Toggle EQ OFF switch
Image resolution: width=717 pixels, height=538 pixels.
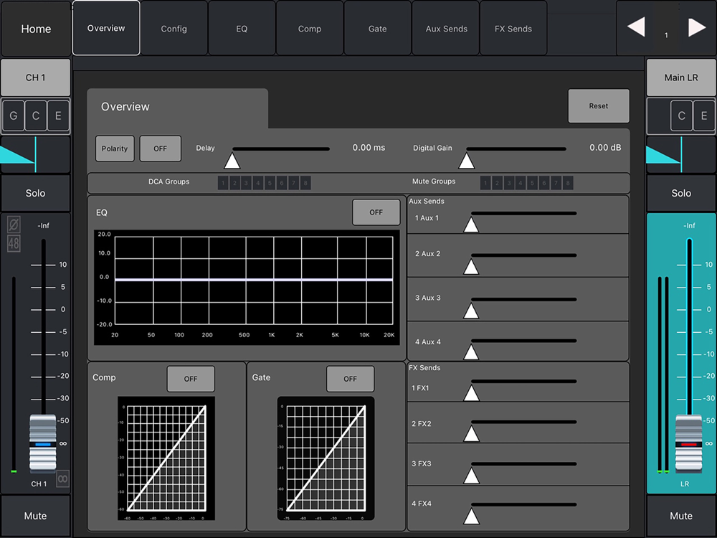(376, 212)
